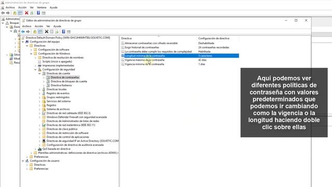This screenshot has height=187, width=332.
Task: Select Sistema de archivos in the tree
Action: (x=58, y=109)
